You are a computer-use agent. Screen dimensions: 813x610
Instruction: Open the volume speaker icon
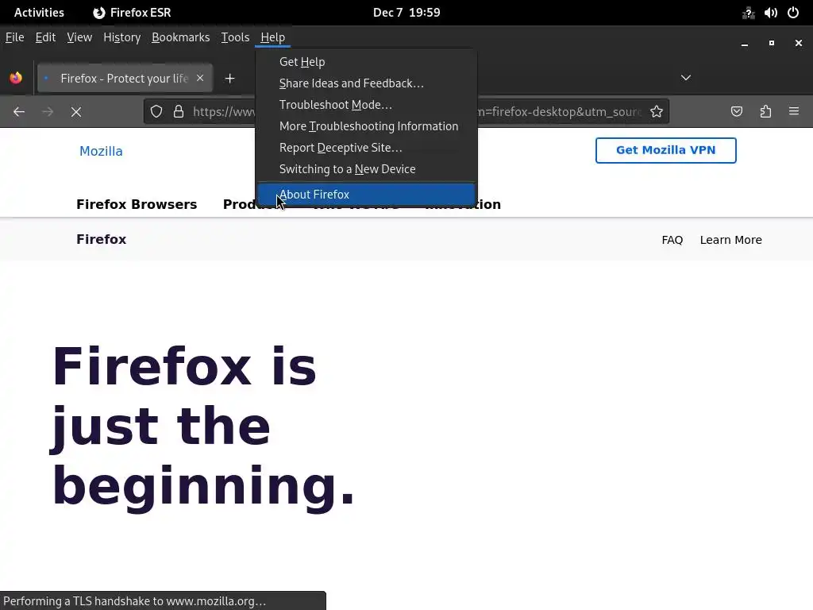click(x=770, y=13)
